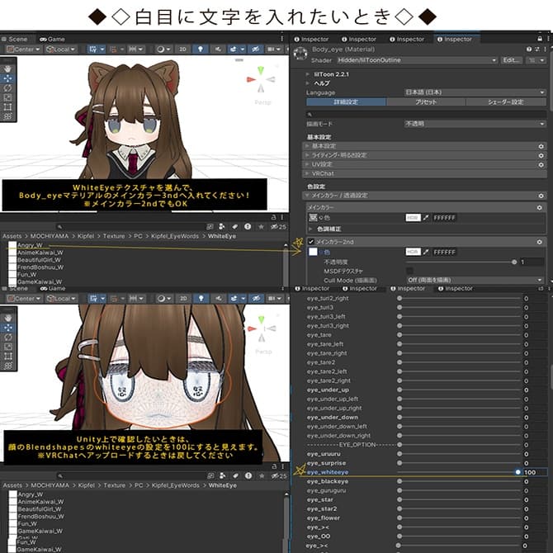Click Texture in lower Project breadcrumb
The height and width of the screenshot is (553, 553).
coord(114,485)
